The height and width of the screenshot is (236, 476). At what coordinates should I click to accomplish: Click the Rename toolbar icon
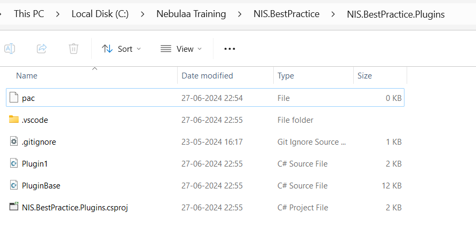point(10,49)
